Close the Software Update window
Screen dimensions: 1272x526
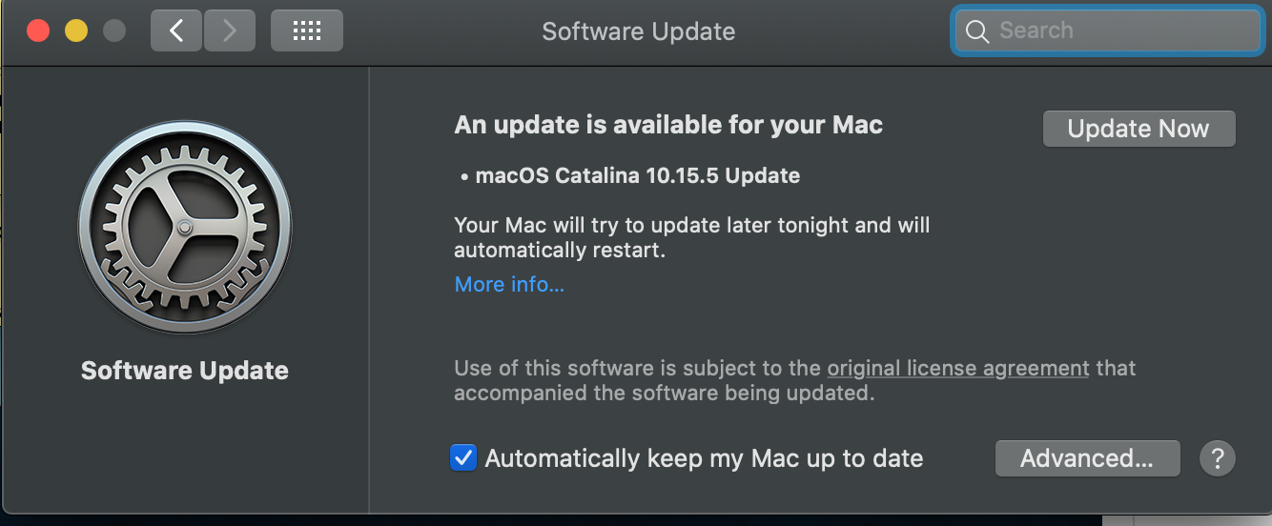pos(38,31)
